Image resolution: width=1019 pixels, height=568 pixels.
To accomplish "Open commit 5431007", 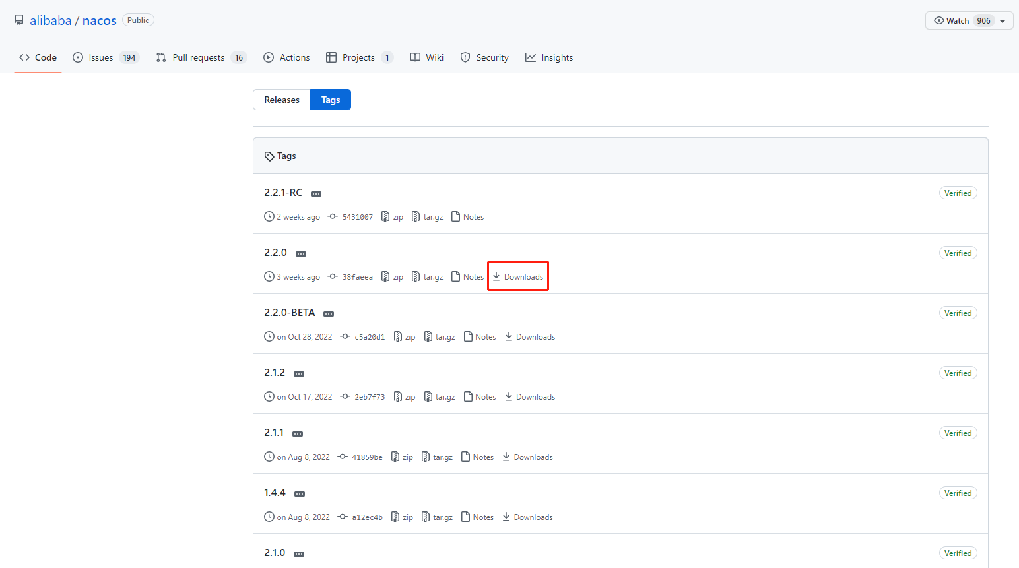I will click(350, 217).
